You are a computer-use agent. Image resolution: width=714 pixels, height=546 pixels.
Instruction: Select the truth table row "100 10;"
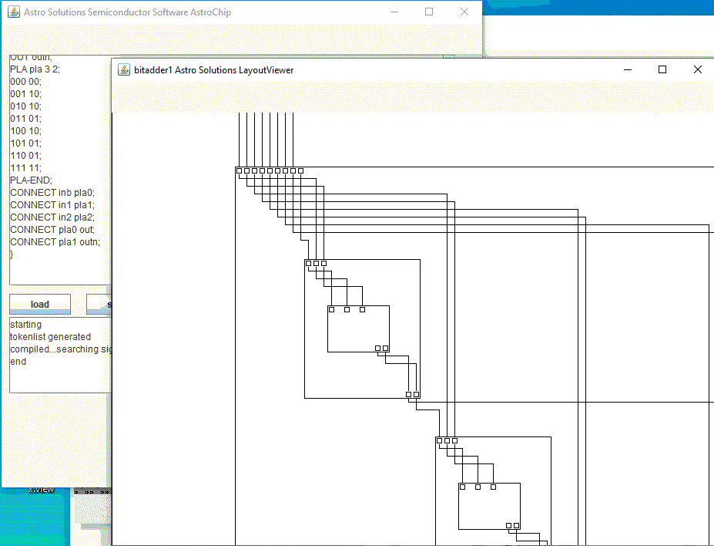tap(25, 131)
